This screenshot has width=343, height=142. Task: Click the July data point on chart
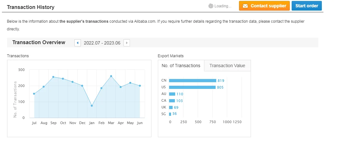(34, 94)
